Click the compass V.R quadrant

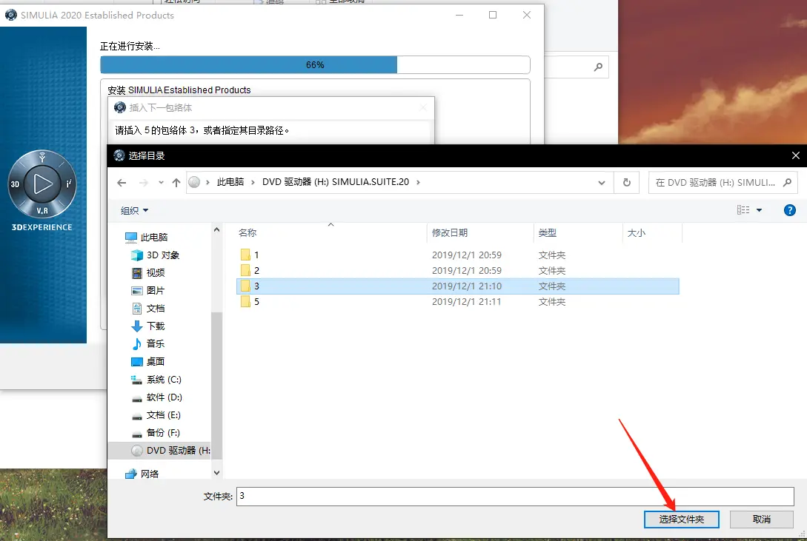[42, 211]
